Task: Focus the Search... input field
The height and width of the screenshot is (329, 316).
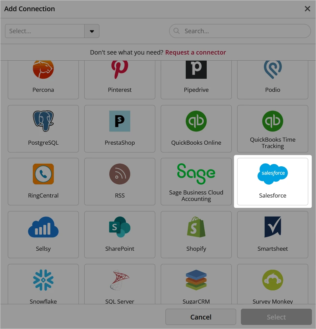Action: pos(240,31)
